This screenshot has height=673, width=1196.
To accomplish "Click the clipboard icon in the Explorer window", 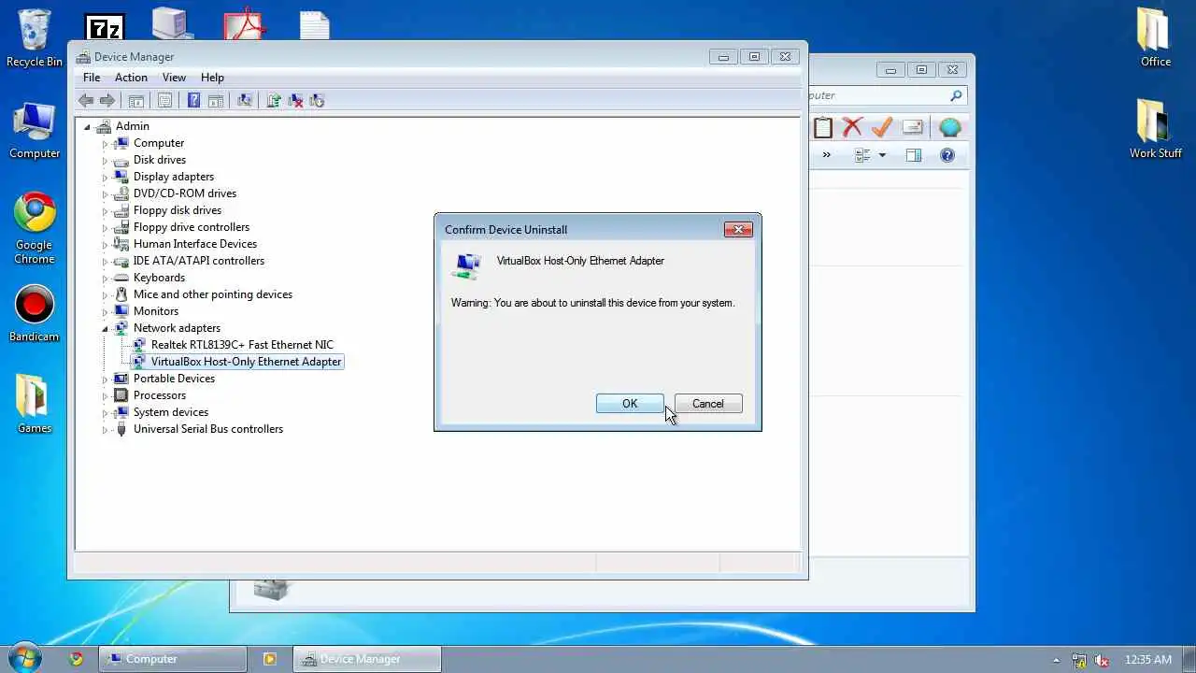I will coord(823,127).
